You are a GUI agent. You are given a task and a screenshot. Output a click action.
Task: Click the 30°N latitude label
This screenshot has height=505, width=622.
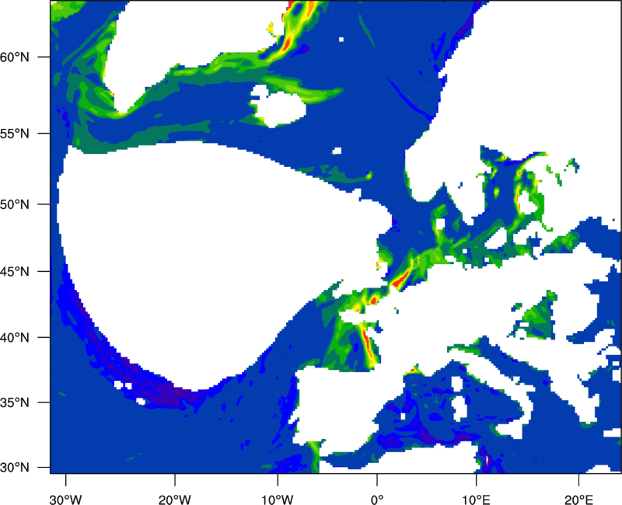(x=15, y=468)
